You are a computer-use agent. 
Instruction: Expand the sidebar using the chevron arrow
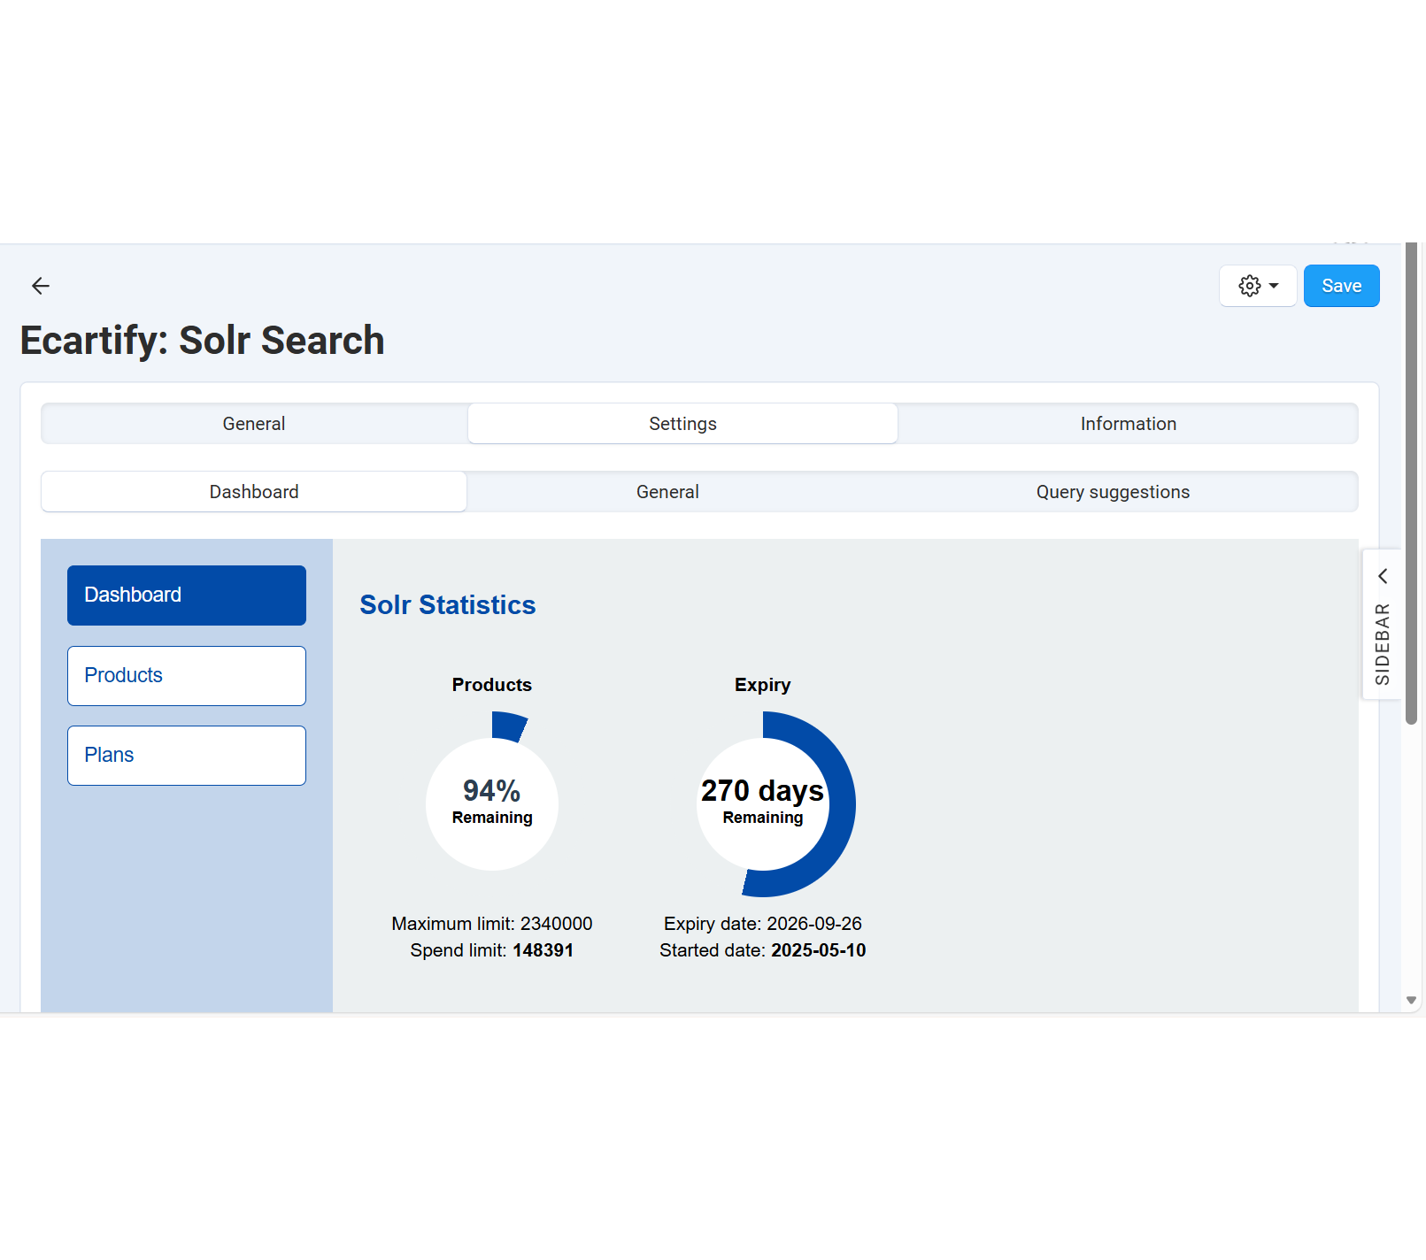pos(1382,576)
